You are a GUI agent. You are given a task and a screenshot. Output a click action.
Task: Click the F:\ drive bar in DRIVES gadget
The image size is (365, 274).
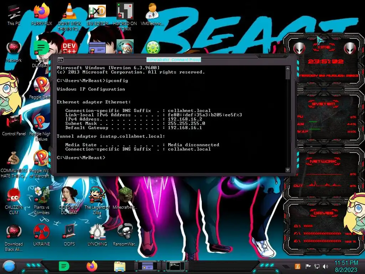click(x=322, y=233)
